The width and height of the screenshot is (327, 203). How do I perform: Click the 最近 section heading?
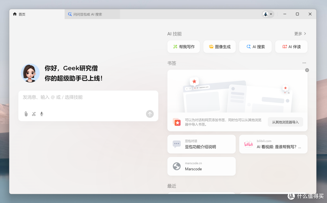pyautogui.click(x=172, y=186)
